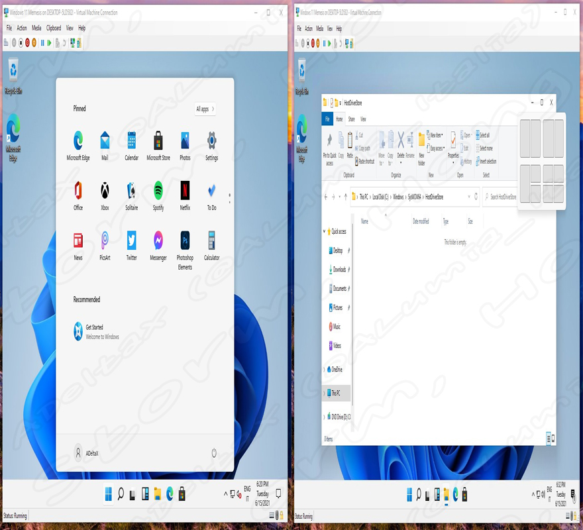Expand OneDrive in the navigation pane
The image size is (583, 530).
tap(324, 369)
